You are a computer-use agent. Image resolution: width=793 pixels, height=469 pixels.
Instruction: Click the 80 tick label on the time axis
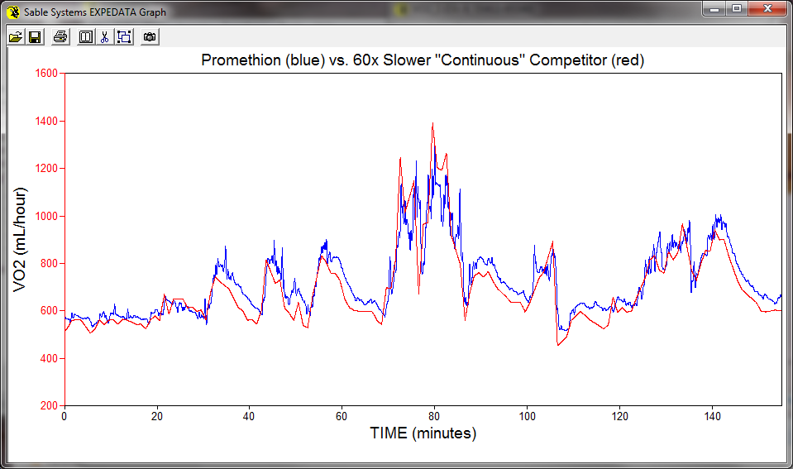pos(434,416)
